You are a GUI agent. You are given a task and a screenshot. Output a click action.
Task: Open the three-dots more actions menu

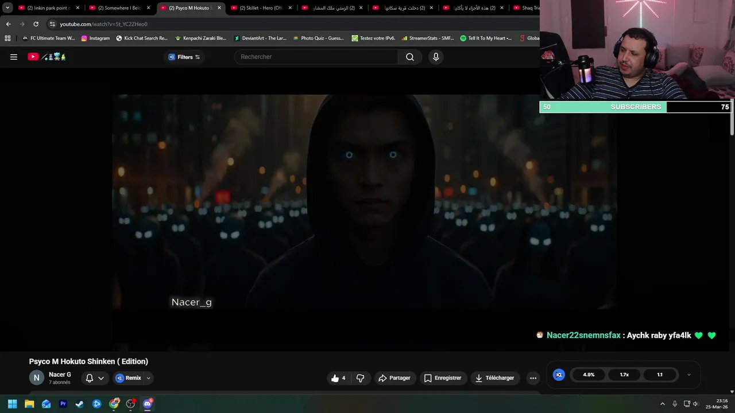(x=533, y=378)
